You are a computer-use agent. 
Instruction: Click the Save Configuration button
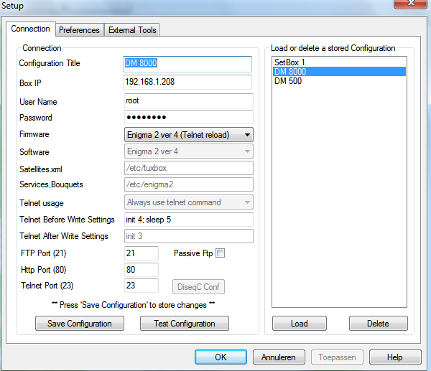80,323
